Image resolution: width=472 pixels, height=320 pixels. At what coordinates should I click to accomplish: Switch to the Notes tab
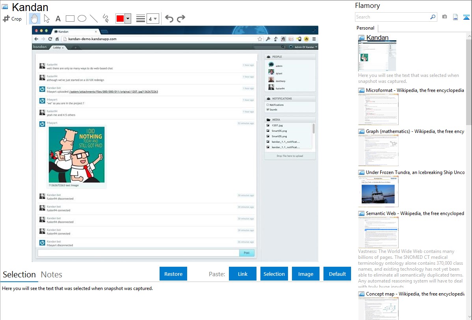pos(52,275)
